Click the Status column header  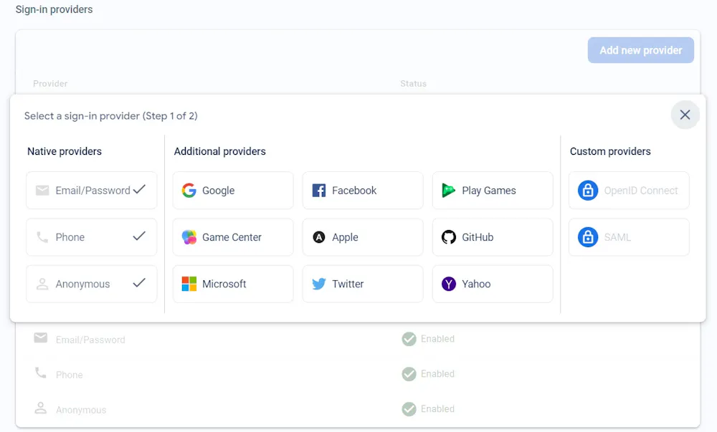click(414, 84)
